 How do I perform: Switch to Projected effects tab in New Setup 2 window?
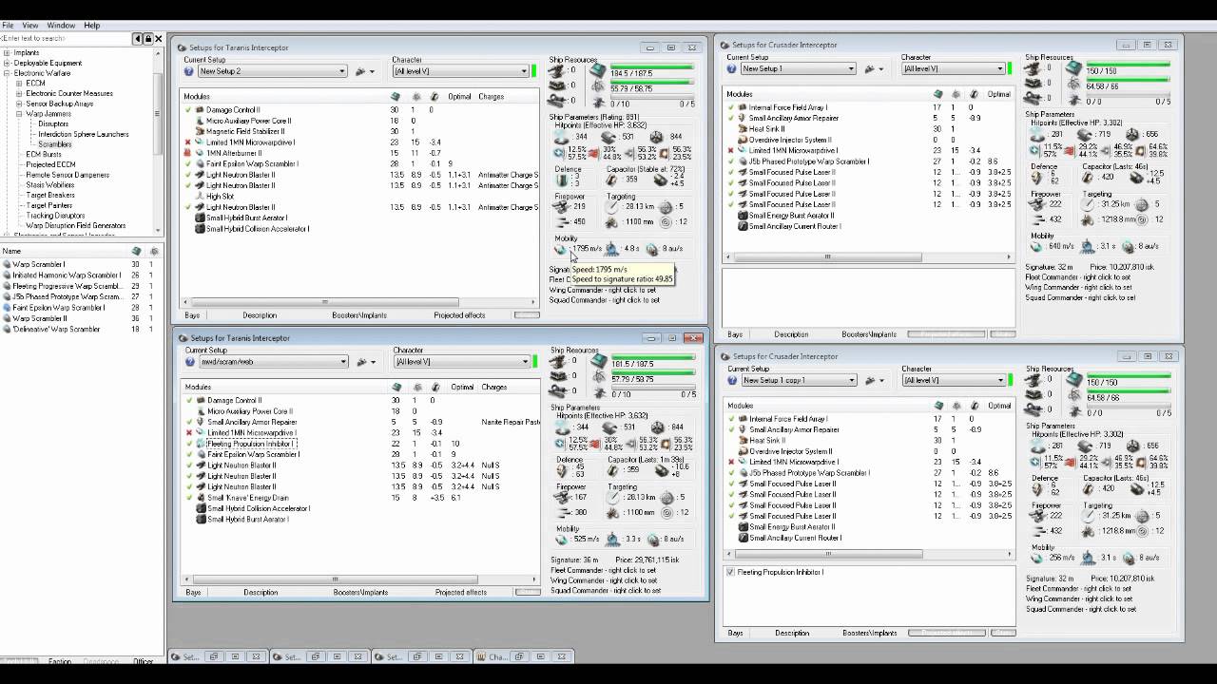click(459, 315)
